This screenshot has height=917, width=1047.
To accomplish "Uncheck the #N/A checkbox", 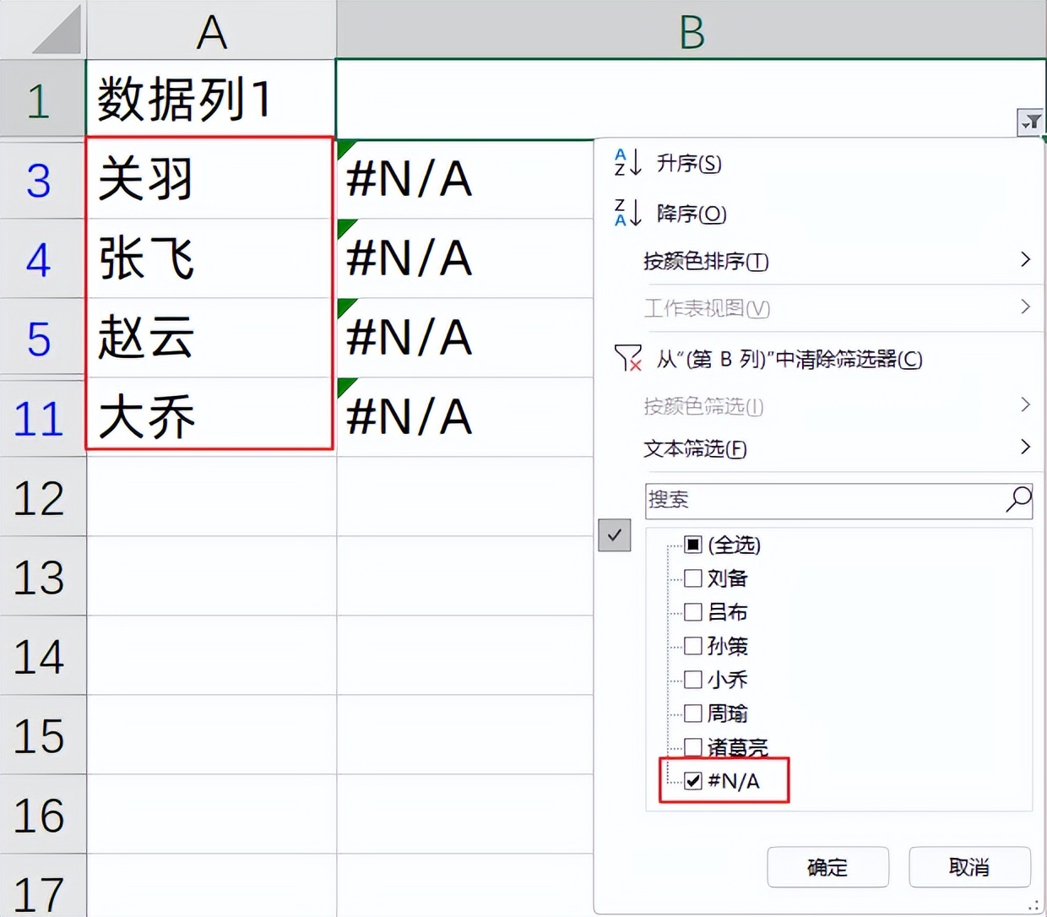I will pos(693,781).
